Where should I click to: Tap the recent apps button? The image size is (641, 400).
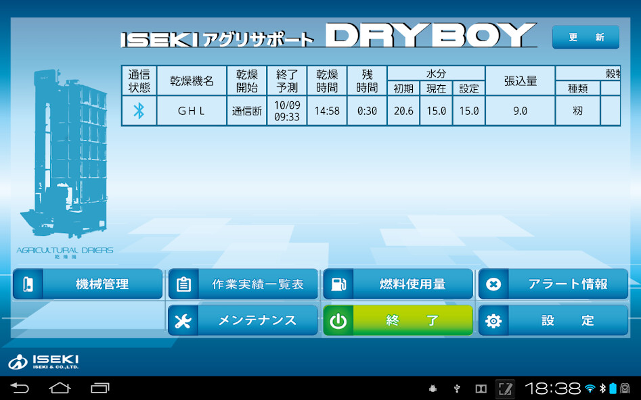[100, 388]
